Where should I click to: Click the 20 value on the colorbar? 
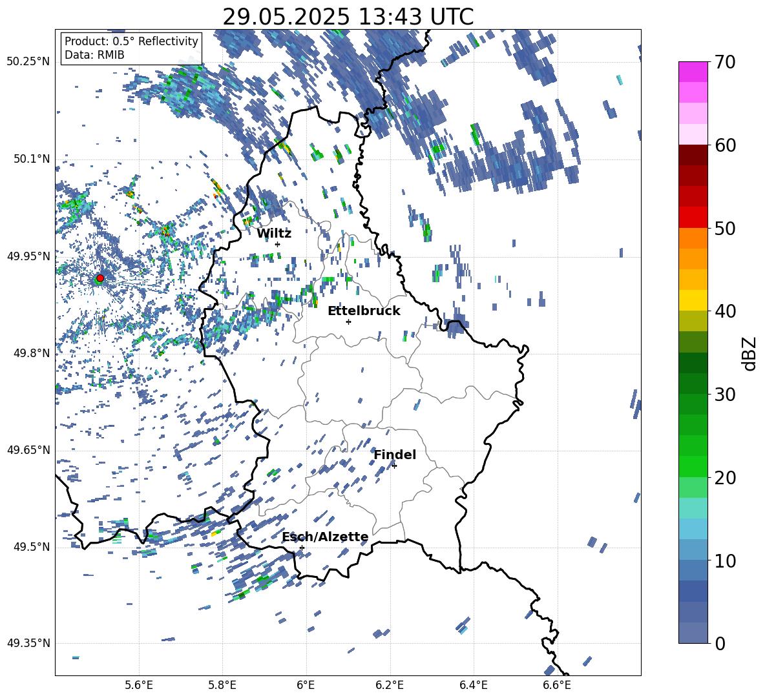[x=725, y=478]
